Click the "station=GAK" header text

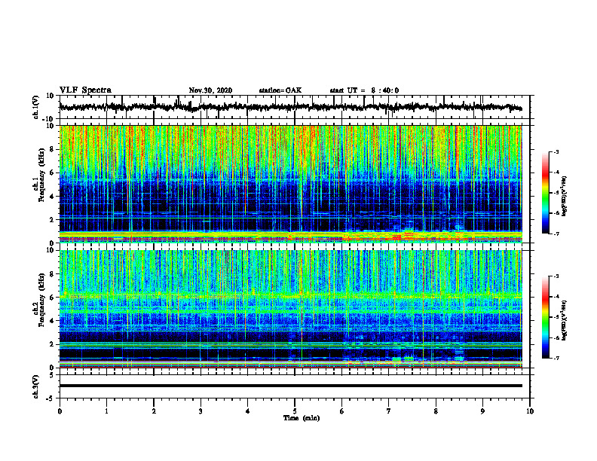pyautogui.click(x=280, y=90)
